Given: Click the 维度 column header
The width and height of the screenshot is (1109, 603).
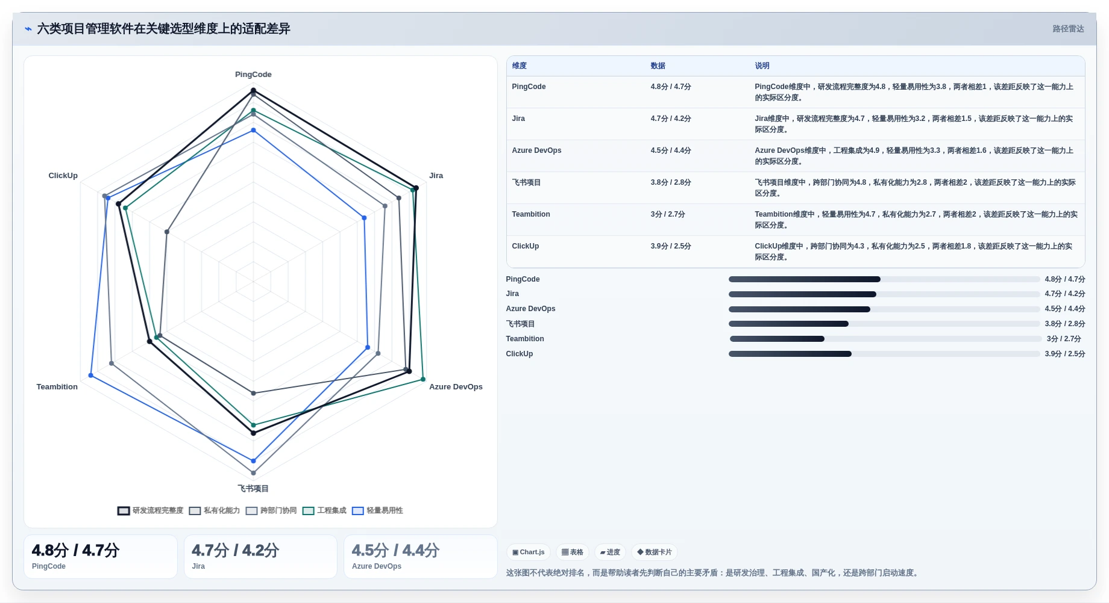Looking at the screenshot, I should click(520, 66).
